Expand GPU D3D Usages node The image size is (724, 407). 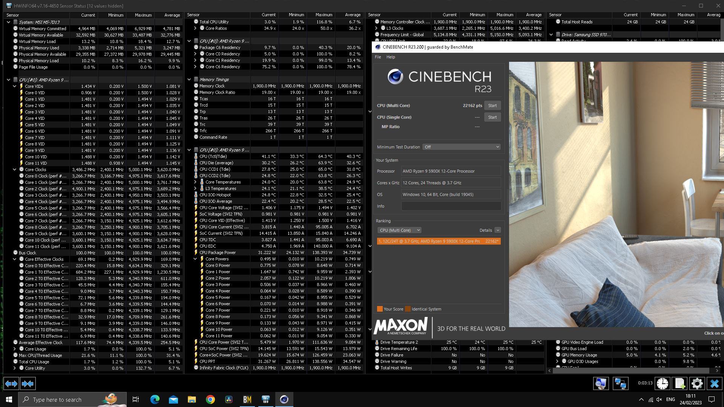coord(557,361)
